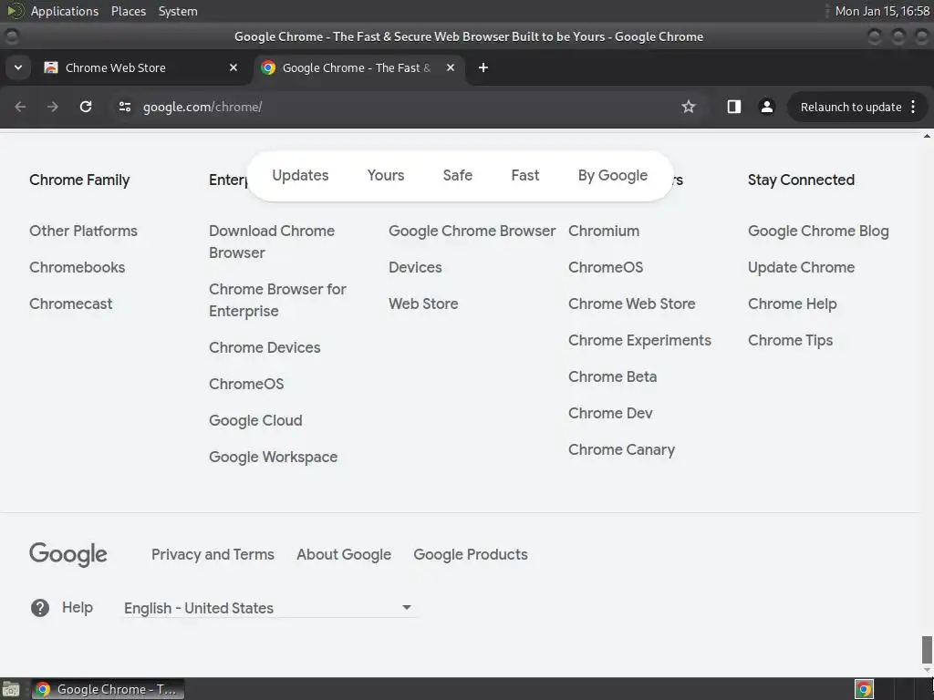Click the Google logo in footer
Screen dimensions: 934x700
click(67, 554)
